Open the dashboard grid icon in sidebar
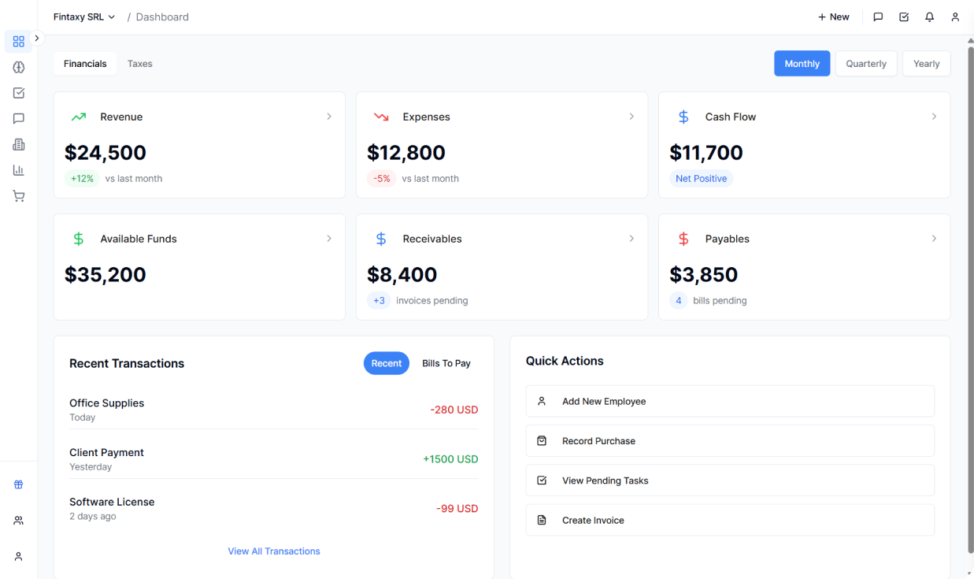The height and width of the screenshot is (579, 974). (x=19, y=41)
